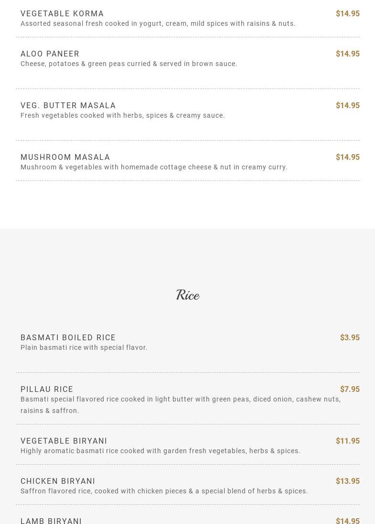The image size is (375, 524).
Task: Open the Vegetable Biryani menu item
Action: tap(64, 441)
